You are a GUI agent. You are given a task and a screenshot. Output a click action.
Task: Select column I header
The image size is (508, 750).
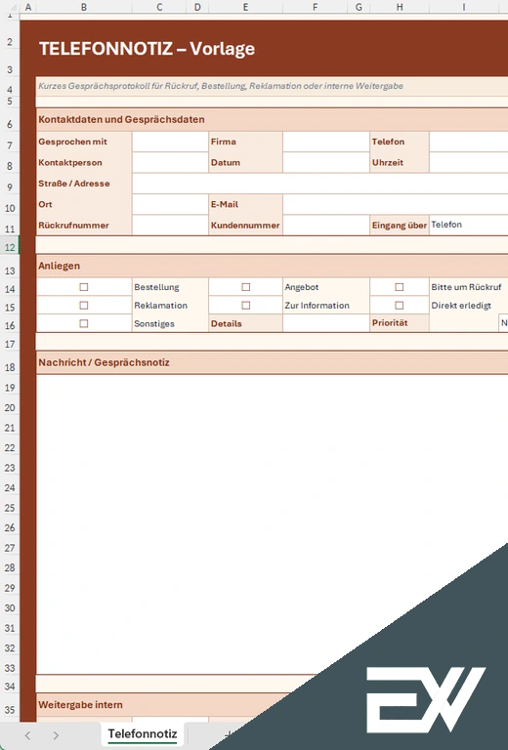pyautogui.click(x=463, y=7)
